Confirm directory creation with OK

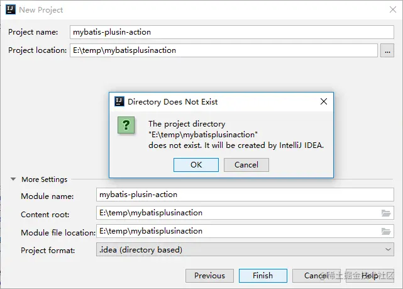[x=196, y=165]
